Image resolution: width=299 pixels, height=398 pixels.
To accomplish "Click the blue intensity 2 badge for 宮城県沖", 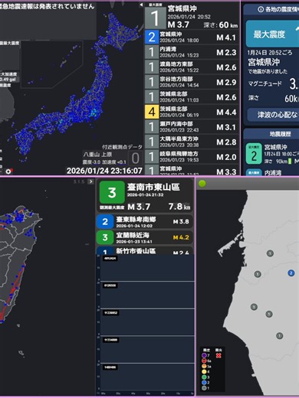I will click(152, 37).
